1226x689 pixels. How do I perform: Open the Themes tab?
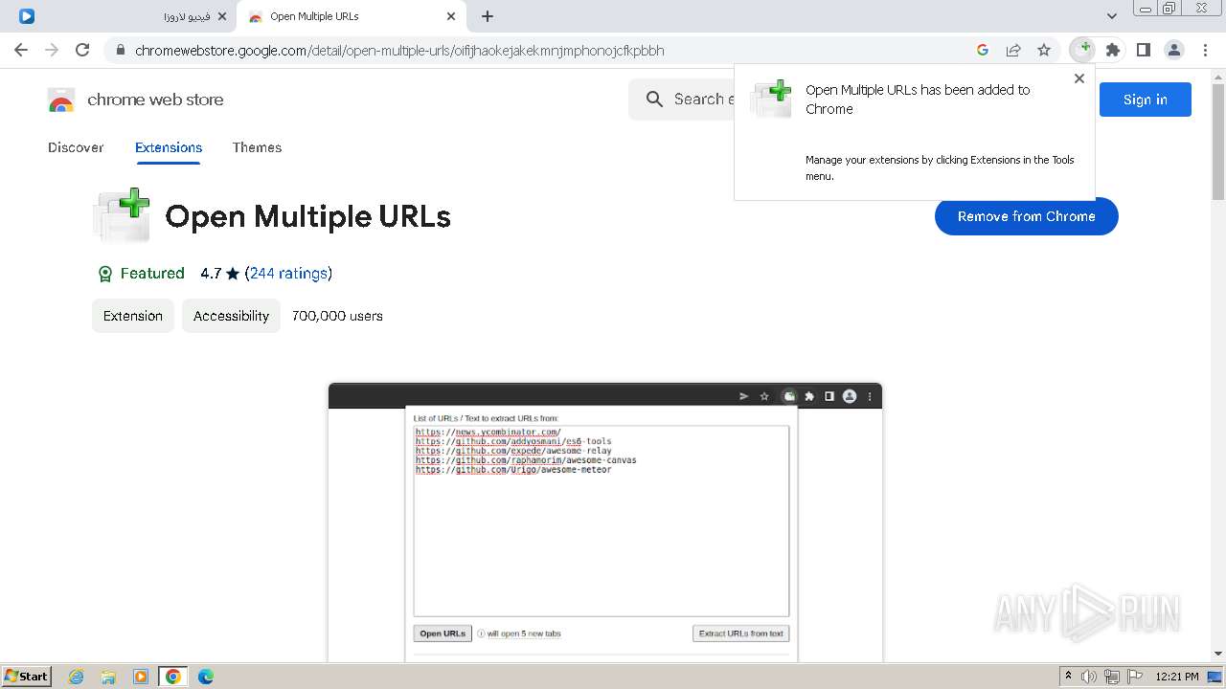pyautogui.click(x=257, y=147)
